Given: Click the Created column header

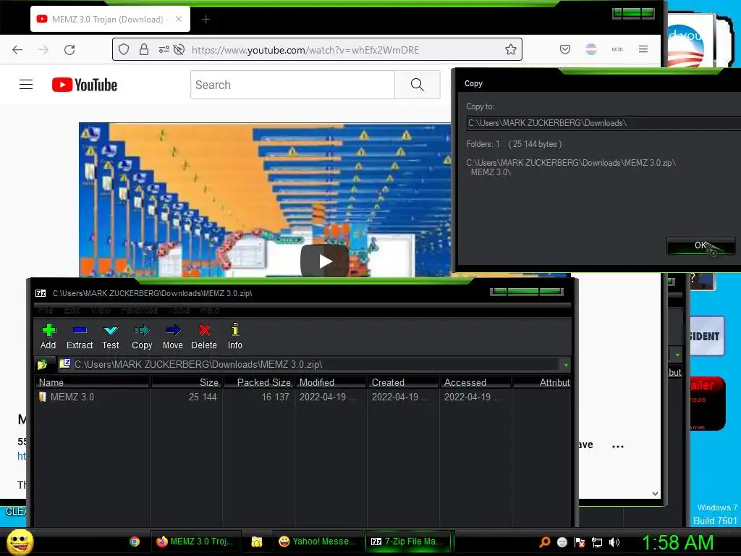Looking at the screenshot, I should (404, 382).
